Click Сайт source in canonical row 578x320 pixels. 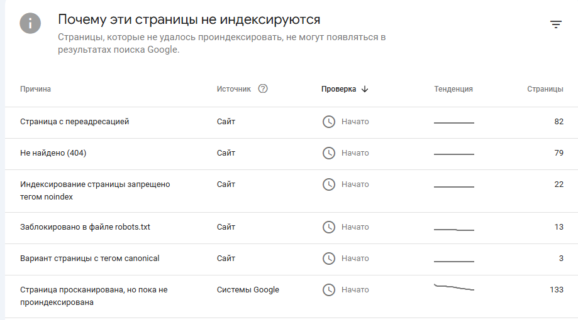tap(226, 259)
